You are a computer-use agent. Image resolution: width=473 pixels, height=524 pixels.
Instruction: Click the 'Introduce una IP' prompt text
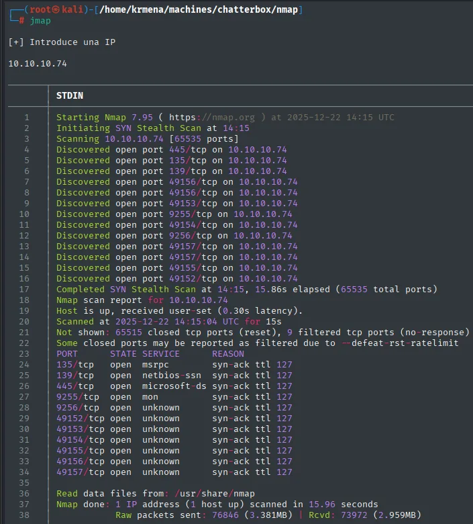(72, 42)
